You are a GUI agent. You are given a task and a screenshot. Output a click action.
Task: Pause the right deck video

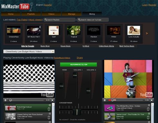pos(105,100)
